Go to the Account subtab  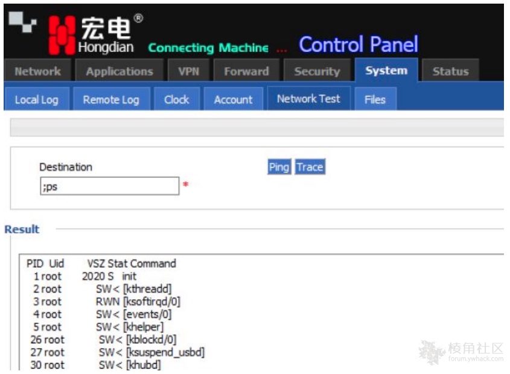click(x=233, y=100)
